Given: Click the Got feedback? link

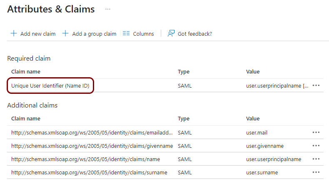Looking at the screenshot, I should point(194,34).
